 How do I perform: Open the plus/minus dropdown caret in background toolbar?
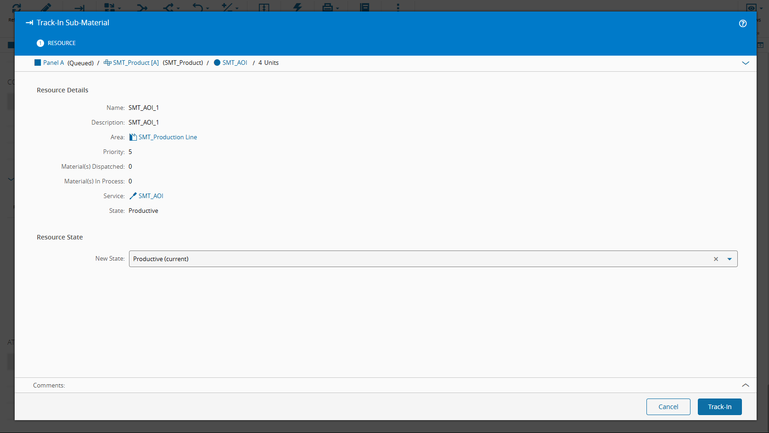click(x=237, y=8)
